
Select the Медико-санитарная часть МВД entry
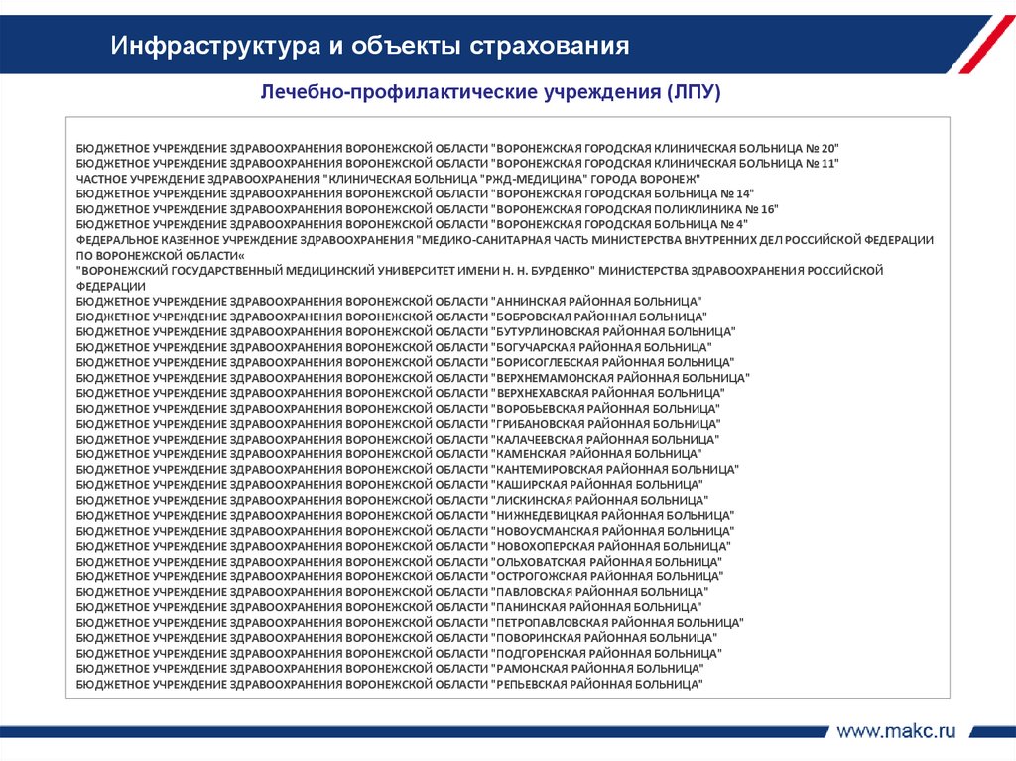point(505,248)
